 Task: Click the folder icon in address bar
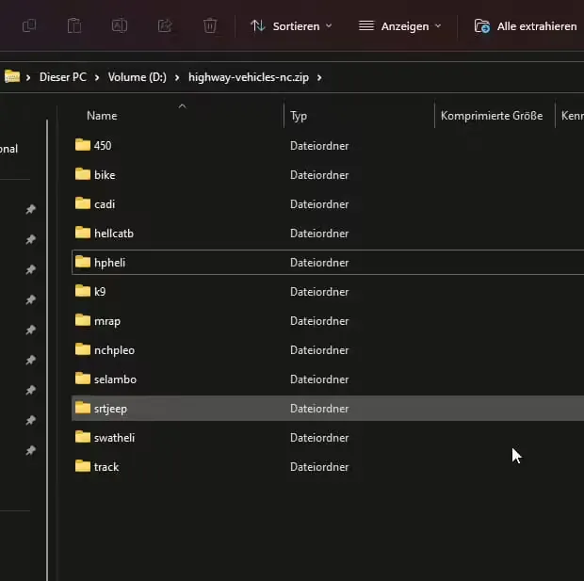click(12, 76)
